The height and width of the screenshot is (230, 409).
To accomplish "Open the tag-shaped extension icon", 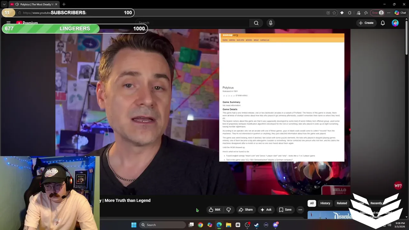I will pyautogui.click(x=342, y=13).
